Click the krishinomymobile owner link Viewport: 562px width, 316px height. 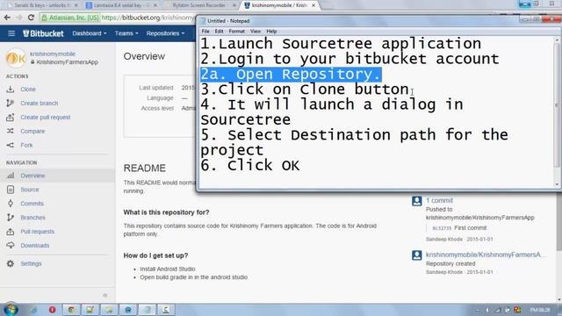click(53, 54)
